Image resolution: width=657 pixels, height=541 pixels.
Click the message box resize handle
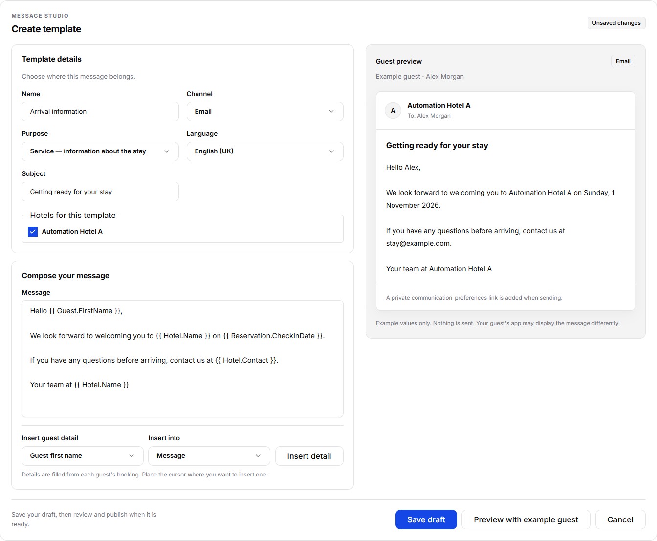click(340, 414)
